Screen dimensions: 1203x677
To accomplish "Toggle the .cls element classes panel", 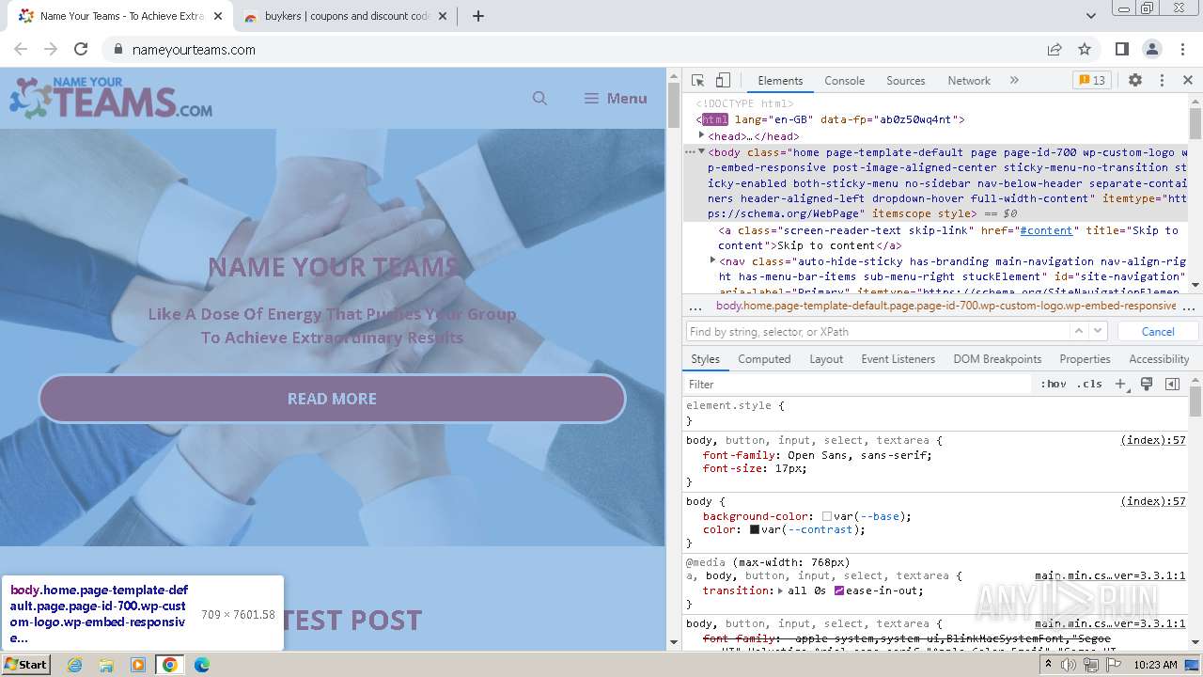I will tap(1089, 385).
